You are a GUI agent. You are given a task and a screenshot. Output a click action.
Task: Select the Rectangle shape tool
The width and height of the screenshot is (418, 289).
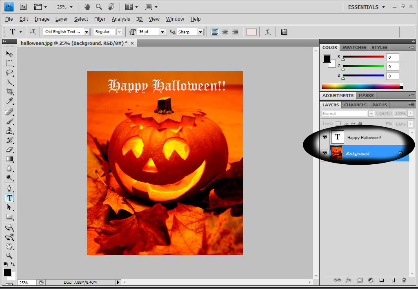click(x=9, y=216)
